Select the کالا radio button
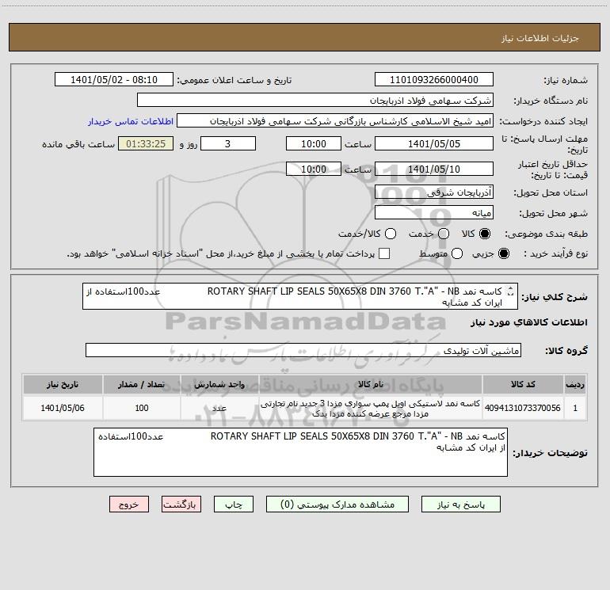Image resolution: width=610 pixels, height=590 pixels. coord(485,234)
